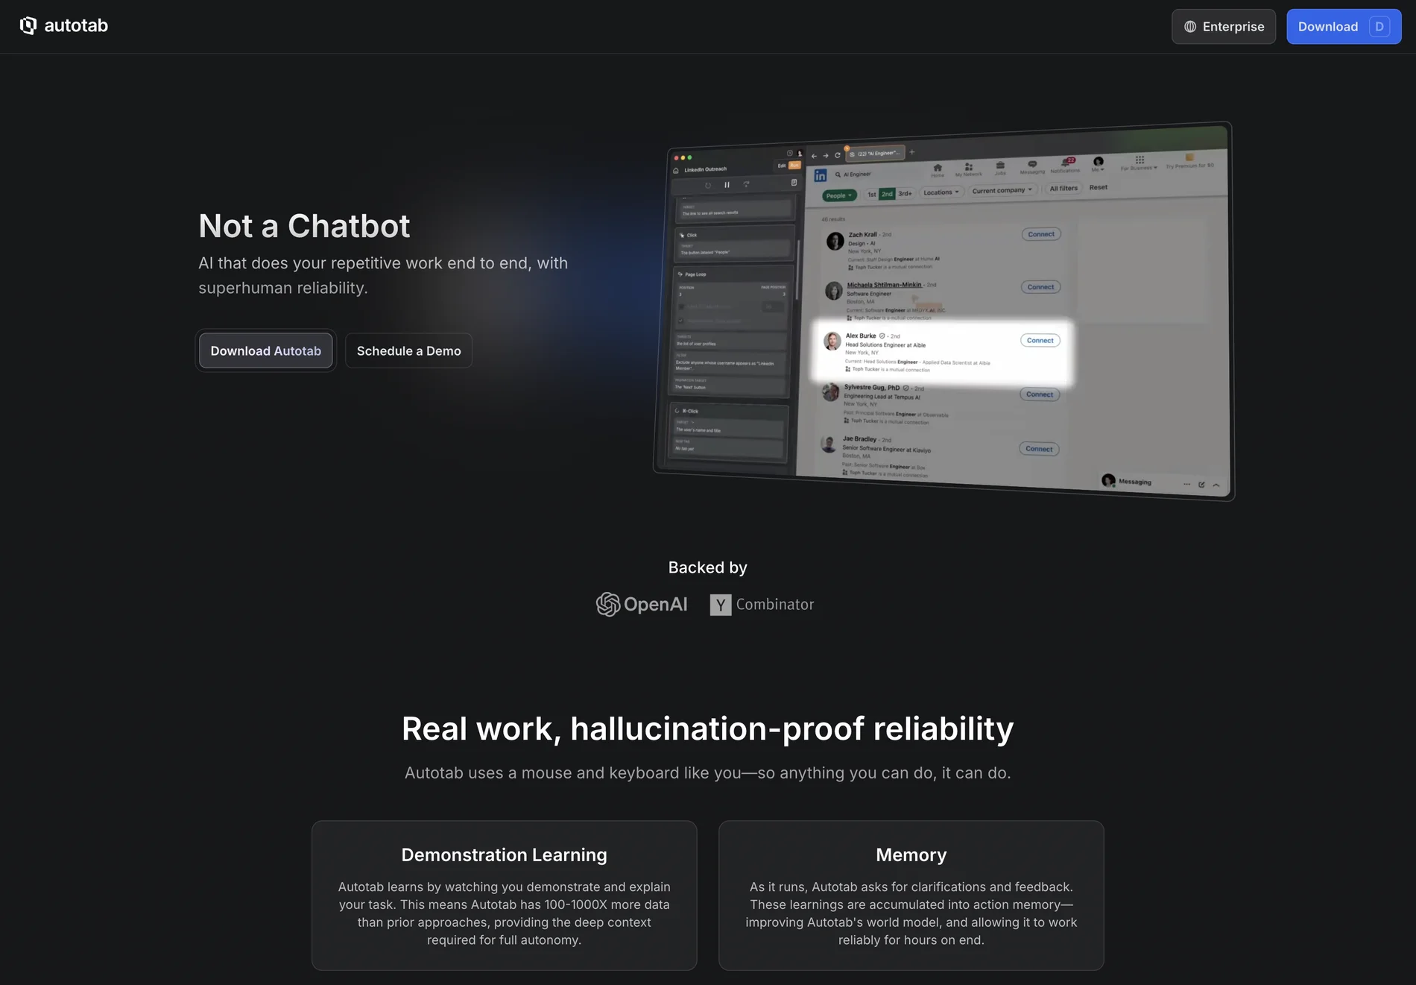1416x985 pixels.
Task: Click the autotab logo in the header
Action: 64,26
